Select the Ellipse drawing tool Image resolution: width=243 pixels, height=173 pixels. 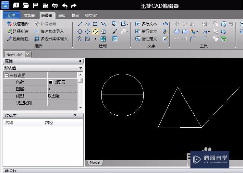[87, 31]
